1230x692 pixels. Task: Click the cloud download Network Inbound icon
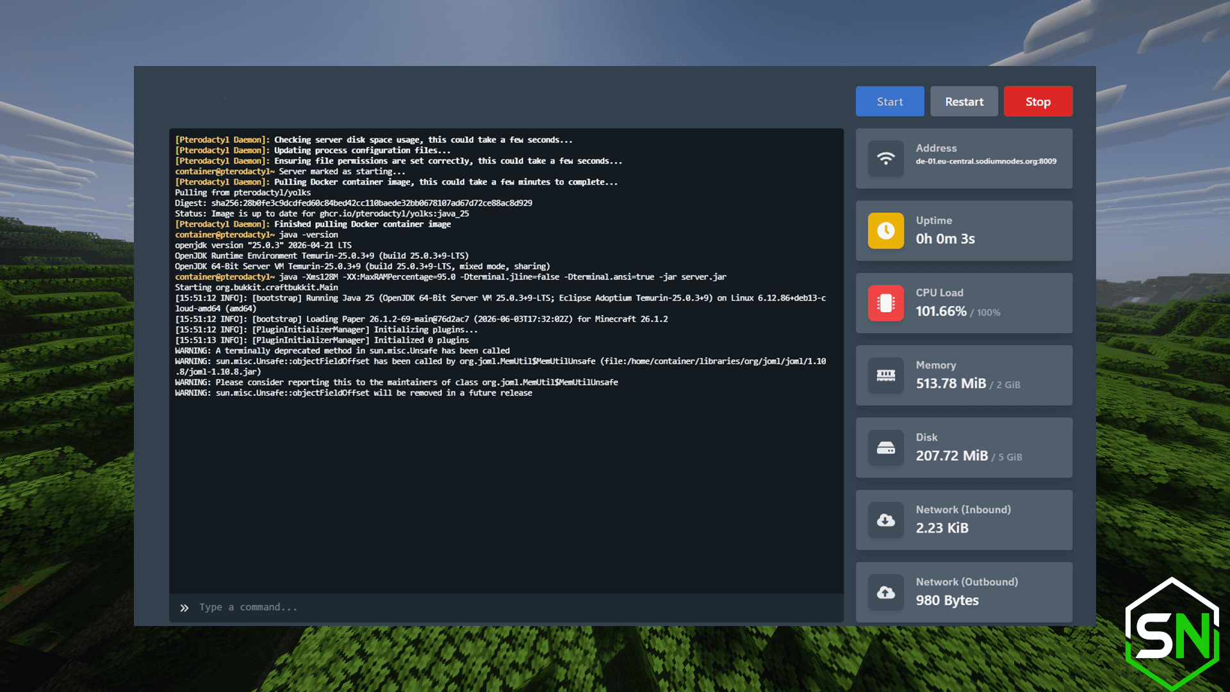point(886,520)
